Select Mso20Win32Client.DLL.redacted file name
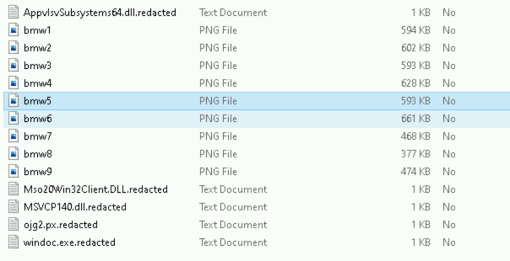The height and width of the screenshot is (261, 510). click(x=95, y=189)
